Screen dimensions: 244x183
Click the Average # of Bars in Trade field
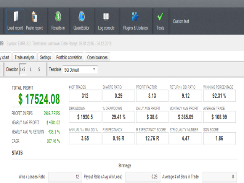pyautogui.click(x=219, y=177)
